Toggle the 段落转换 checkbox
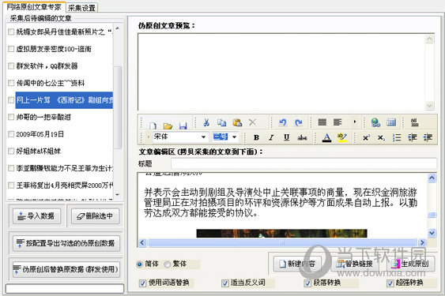 (307, 283)
